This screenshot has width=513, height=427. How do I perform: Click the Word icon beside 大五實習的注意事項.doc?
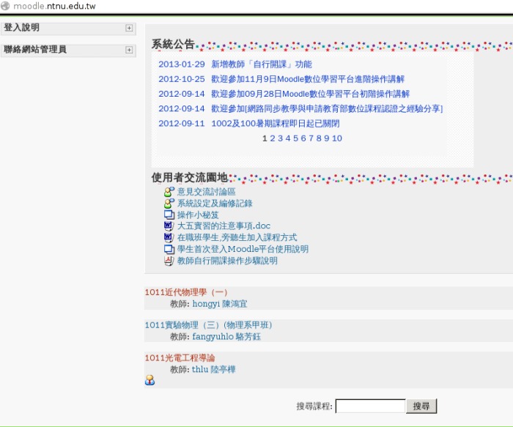(169, 226)
